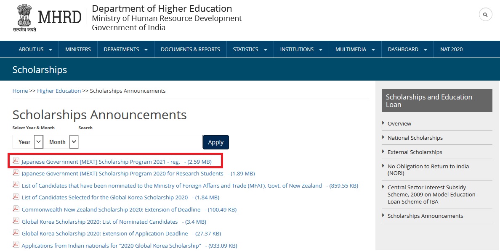Image resolution: width=500 pixels, height=251 pixels.
Task: Open National Scholarships in the sidebar
Action: pos(415,138)
